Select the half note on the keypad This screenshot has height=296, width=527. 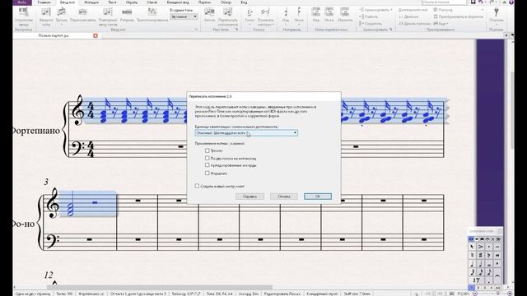tap(481, 263)
